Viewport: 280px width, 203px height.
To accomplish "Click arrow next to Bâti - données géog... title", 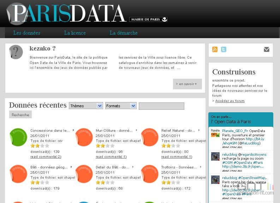I will [x=71, y=167].
